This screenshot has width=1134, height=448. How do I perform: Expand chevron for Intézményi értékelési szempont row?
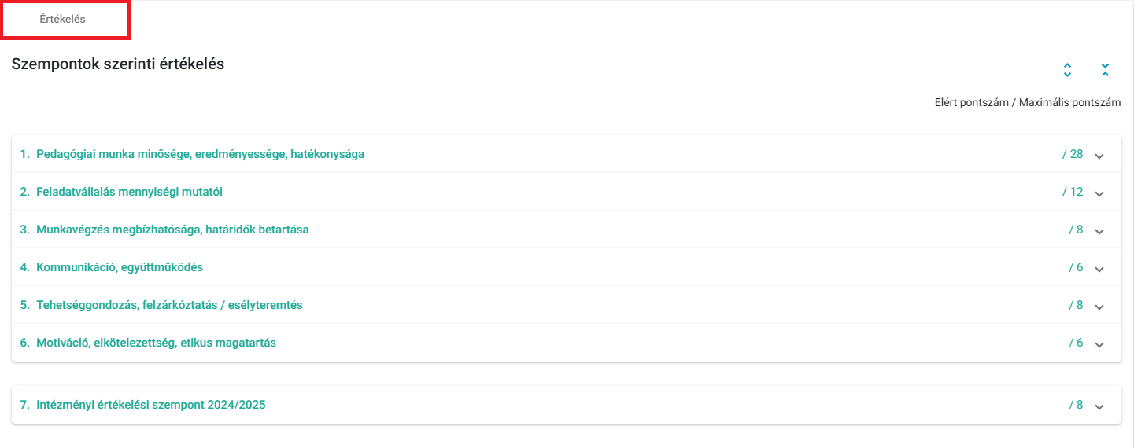click(x=1099, y=406)
